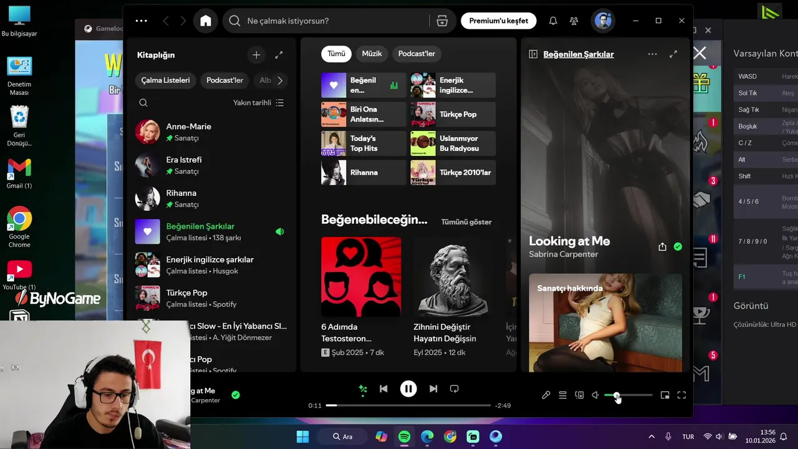Click taskbar Ara search box
Screen dimensions: 798x449
pyautogui.click(x=342, y=437)
